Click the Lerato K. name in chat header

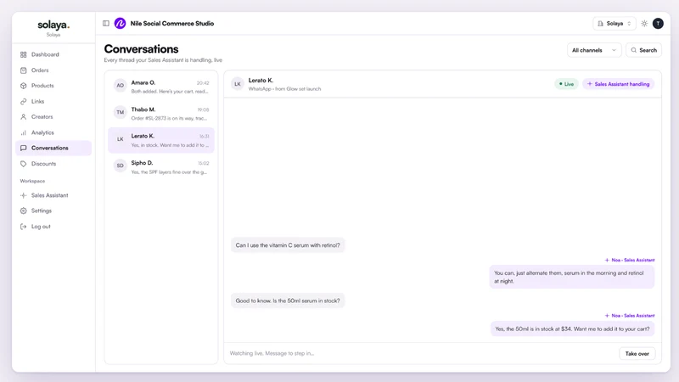point(261,81)
